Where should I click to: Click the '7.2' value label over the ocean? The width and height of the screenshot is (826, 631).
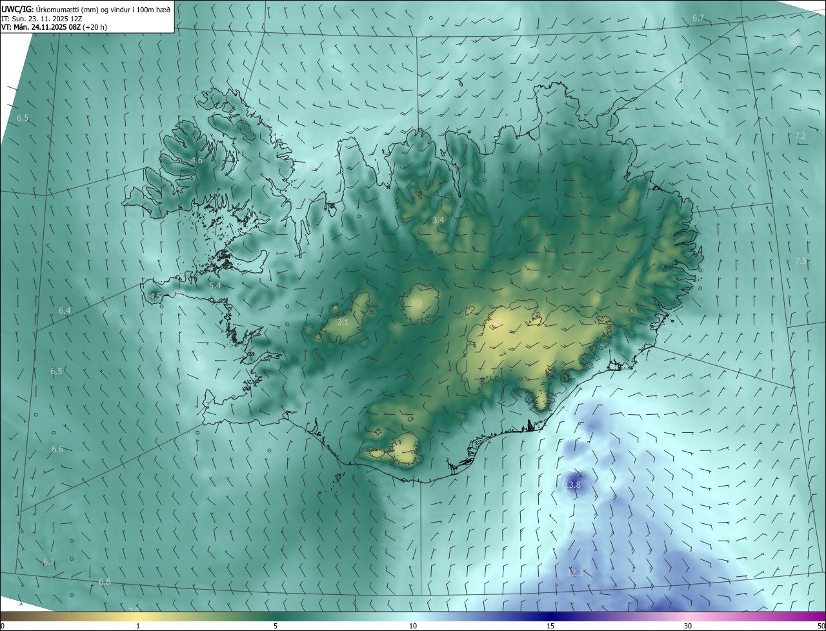tap(800, 136)
